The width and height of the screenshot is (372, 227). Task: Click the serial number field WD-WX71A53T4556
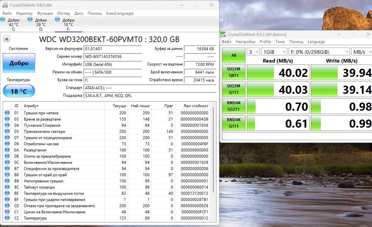[113, 56]
